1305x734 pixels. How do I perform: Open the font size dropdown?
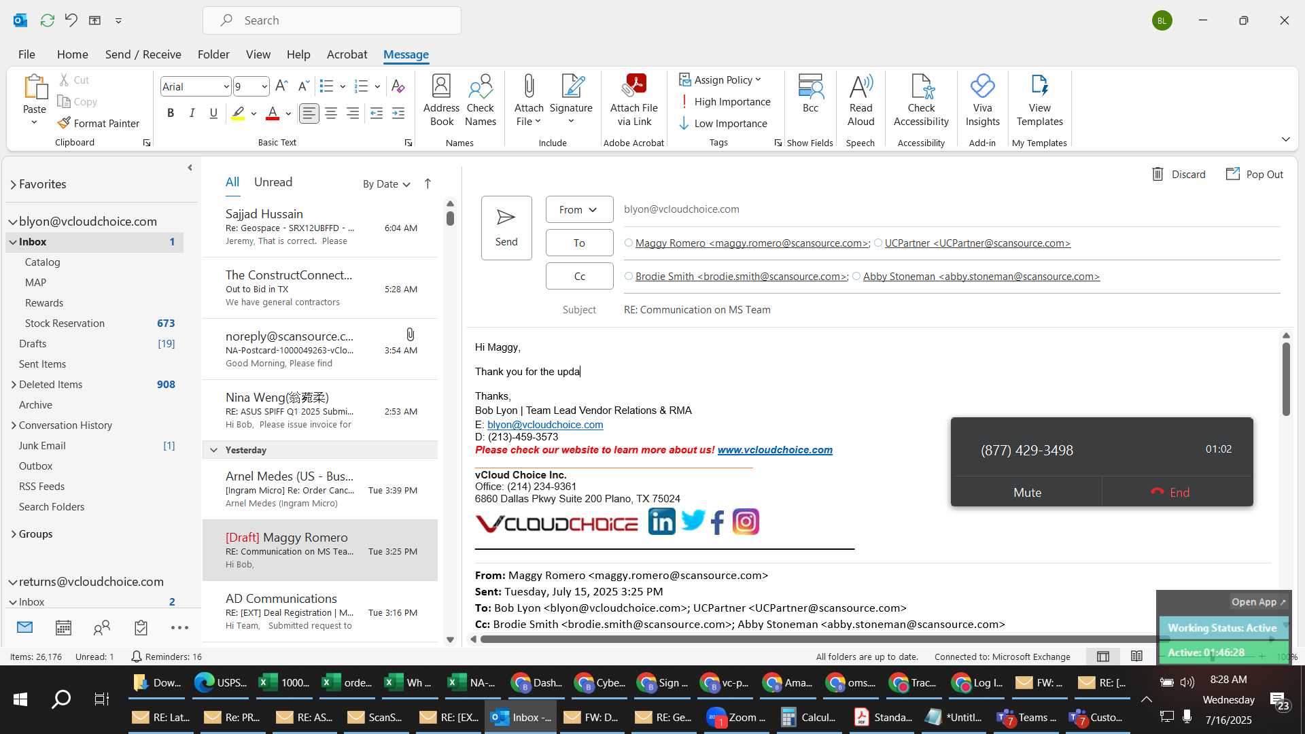click(x=264, y=87)
